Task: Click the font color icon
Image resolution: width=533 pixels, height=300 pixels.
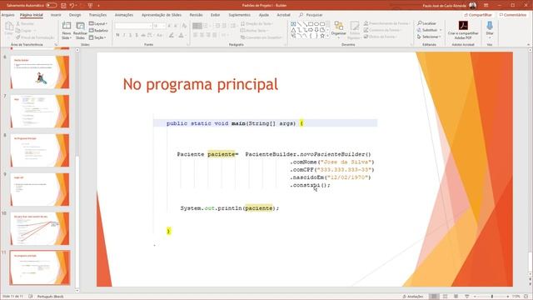Action: click(182, 35)
